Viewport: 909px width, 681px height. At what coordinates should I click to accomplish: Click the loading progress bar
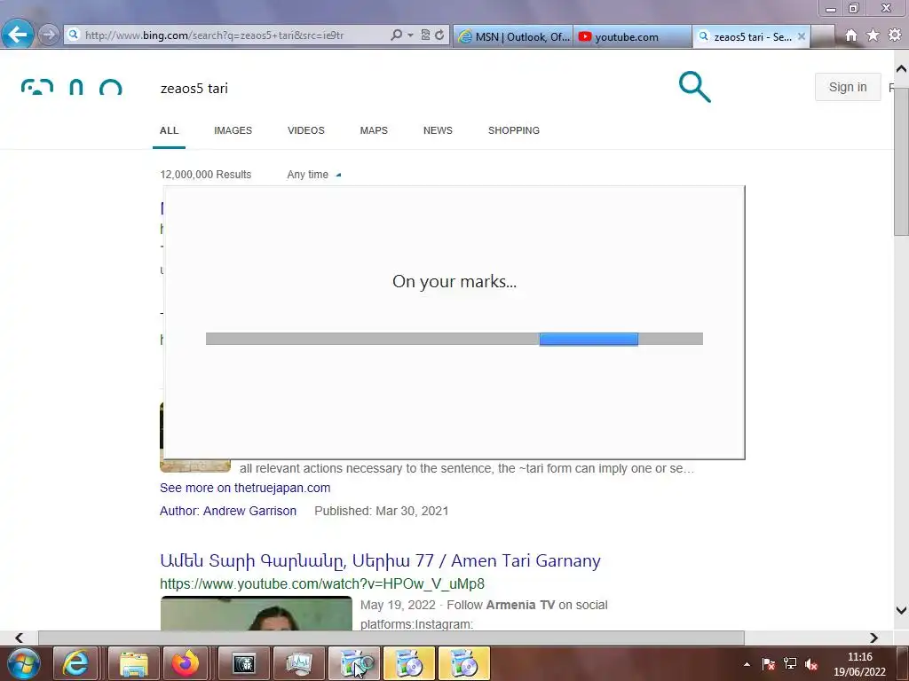(x=454, y=339)
